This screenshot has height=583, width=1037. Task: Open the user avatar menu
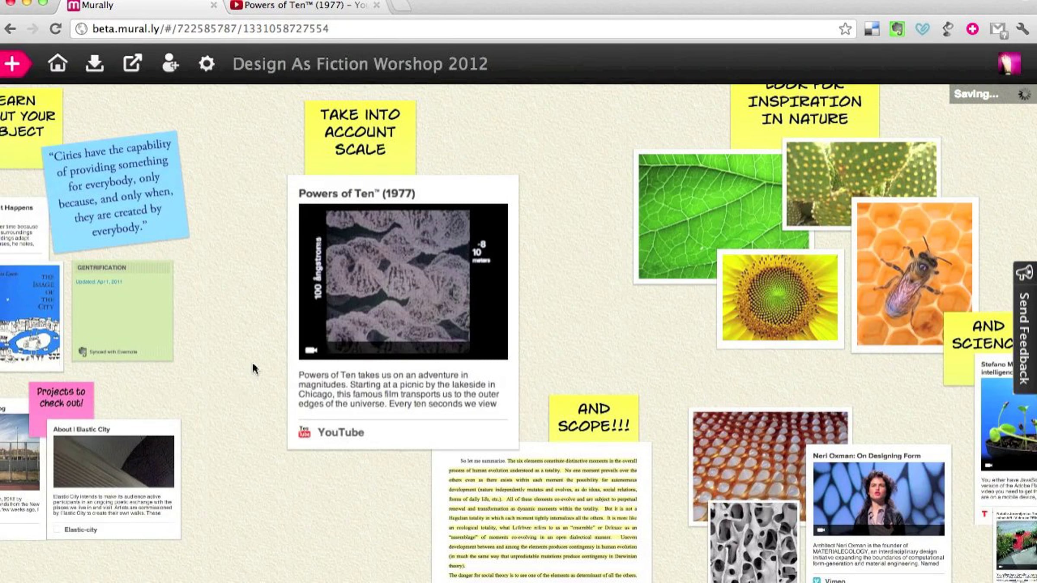(x=1009, y=64)
